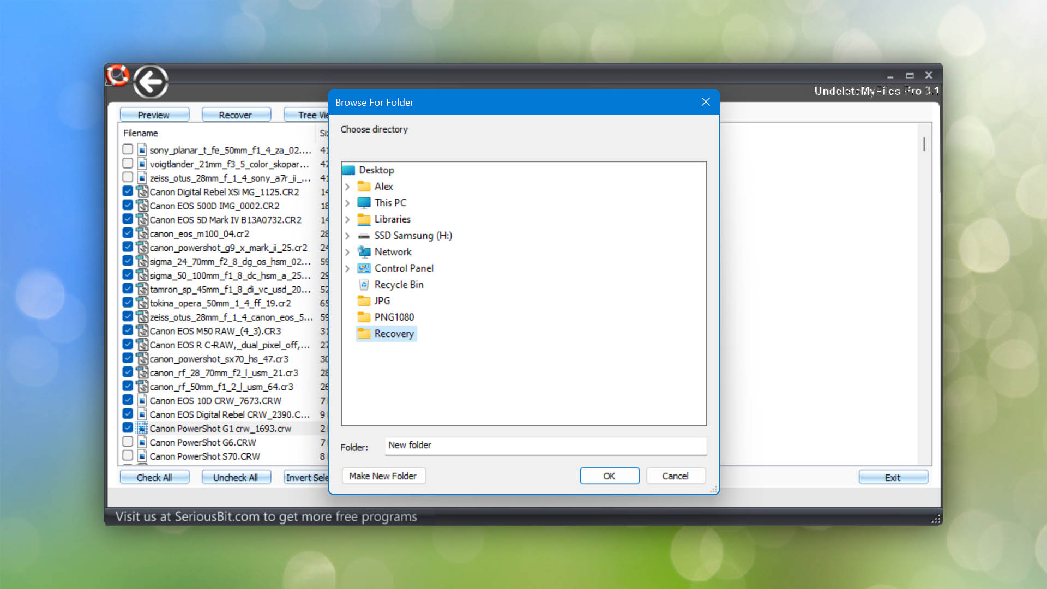Image resolution: width=1047 pixels, height=589 pixels.
Task: Click the Alex folder icon
Action: coord(364,187)
